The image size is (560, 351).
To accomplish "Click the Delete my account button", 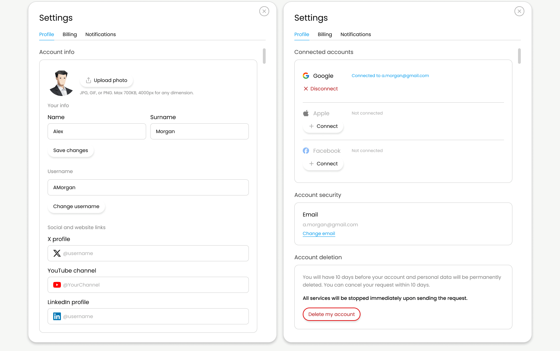I will [331, 314].
